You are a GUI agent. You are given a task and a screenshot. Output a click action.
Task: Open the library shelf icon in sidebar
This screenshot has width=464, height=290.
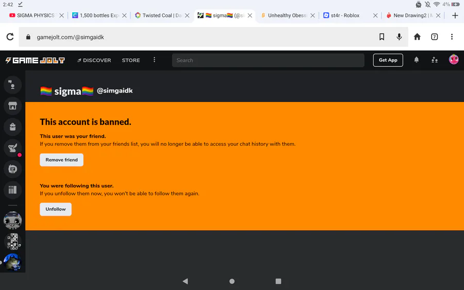coord(12,190)
